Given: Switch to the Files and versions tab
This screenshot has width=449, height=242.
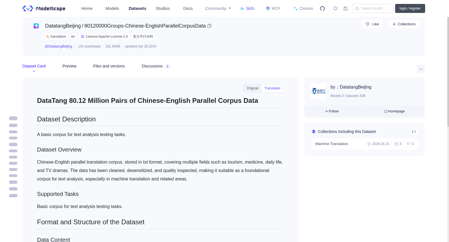Looking at the screenshot, I should (109, 66).
